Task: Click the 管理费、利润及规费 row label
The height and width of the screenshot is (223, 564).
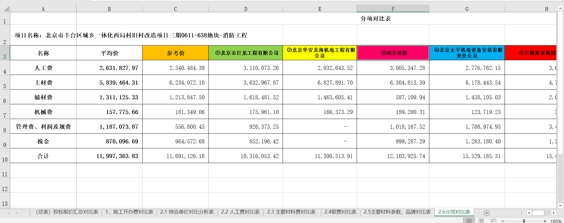Action: [x=43, y=126]
